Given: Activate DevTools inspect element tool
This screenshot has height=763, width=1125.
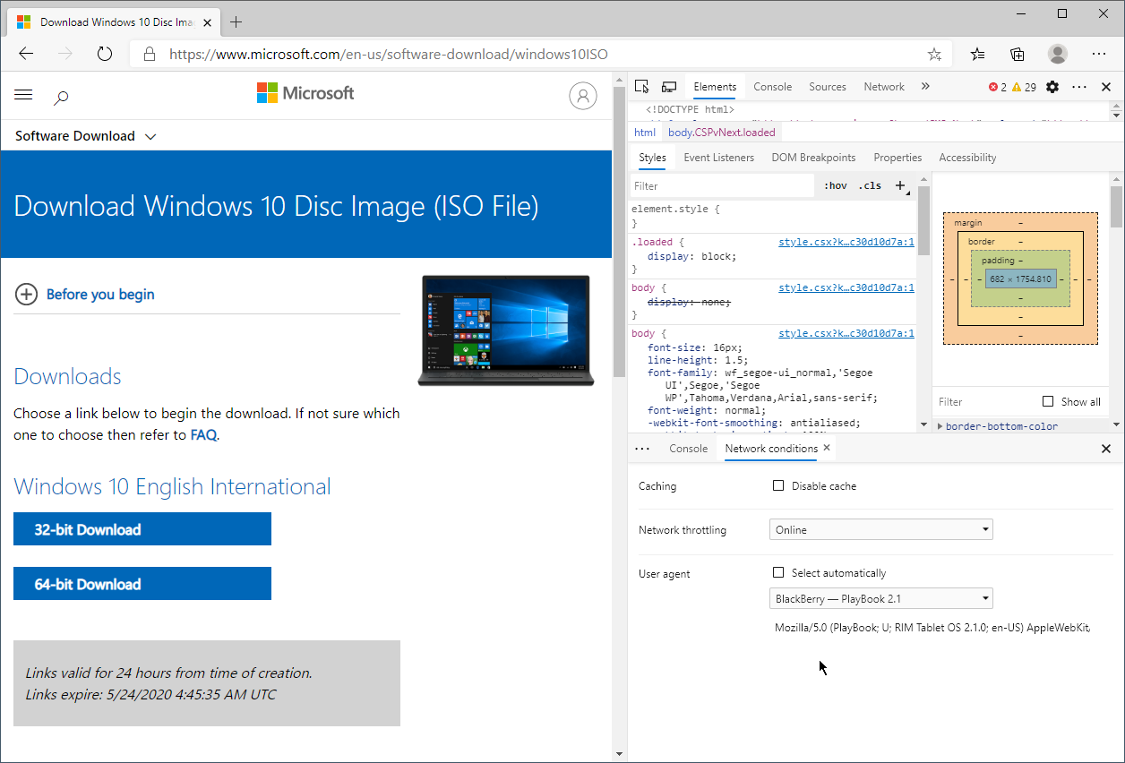Looking at the screenshot, I should tap(642, 87).
